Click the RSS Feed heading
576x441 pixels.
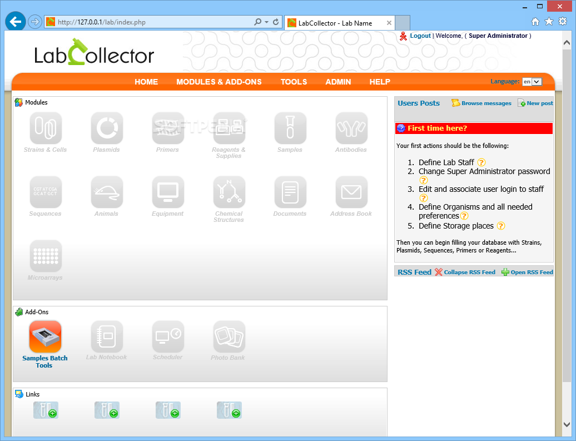tap(414, 272)
